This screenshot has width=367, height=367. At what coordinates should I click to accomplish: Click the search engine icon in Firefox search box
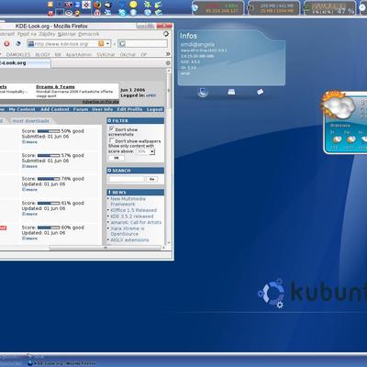(x=122, y=44)
